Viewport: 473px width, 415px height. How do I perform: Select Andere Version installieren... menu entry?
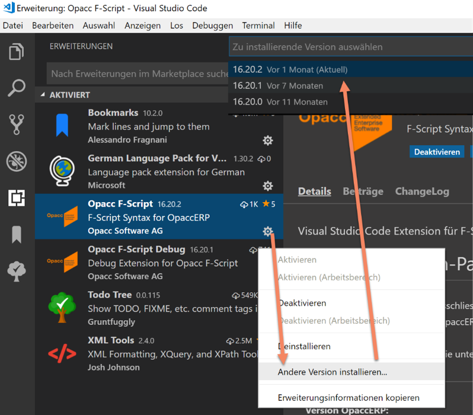pyautogui.click(x=351, y=372)
